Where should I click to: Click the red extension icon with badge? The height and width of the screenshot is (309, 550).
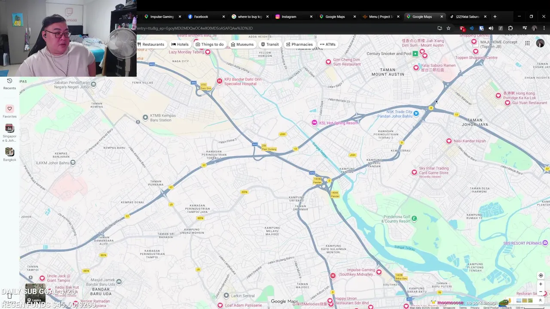pos(462,28)
